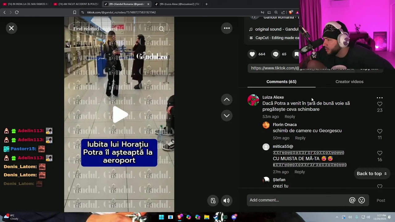Switch to the Comments (65) tab
This screenshot has height=222, width=395.
tap(281, 82)
